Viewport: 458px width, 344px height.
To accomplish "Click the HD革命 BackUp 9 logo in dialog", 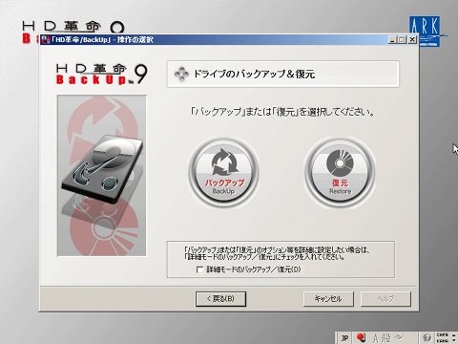I will (101, 75).
